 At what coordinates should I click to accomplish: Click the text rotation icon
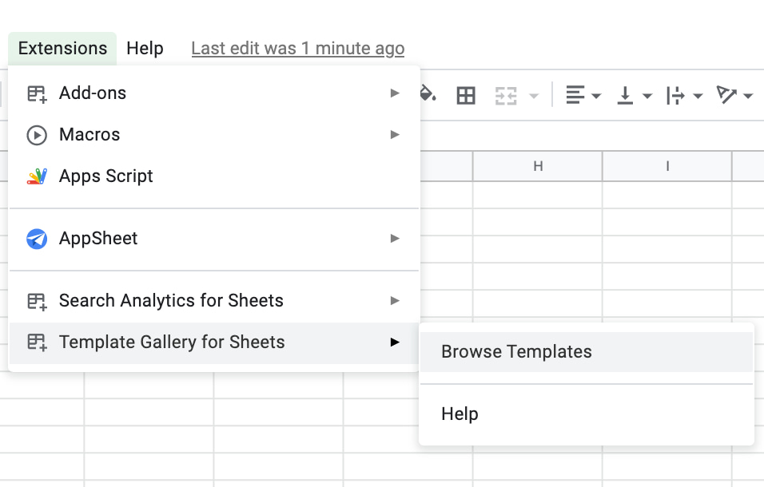click(726, 94)
